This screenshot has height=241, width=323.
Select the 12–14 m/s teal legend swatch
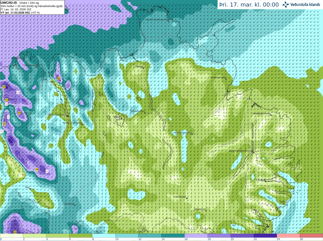tap(150, 236)
